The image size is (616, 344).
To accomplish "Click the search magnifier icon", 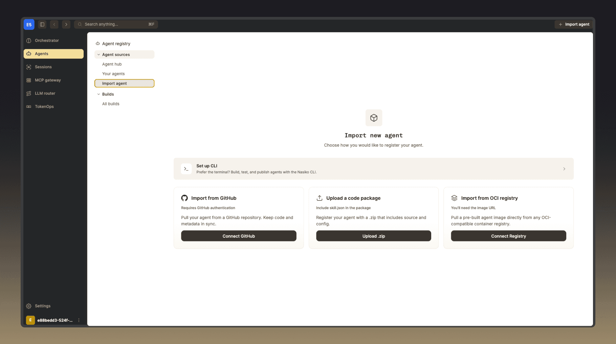I will click(80, 24).
